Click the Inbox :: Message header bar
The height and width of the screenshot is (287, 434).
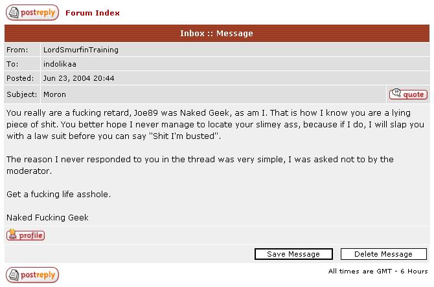217,34
